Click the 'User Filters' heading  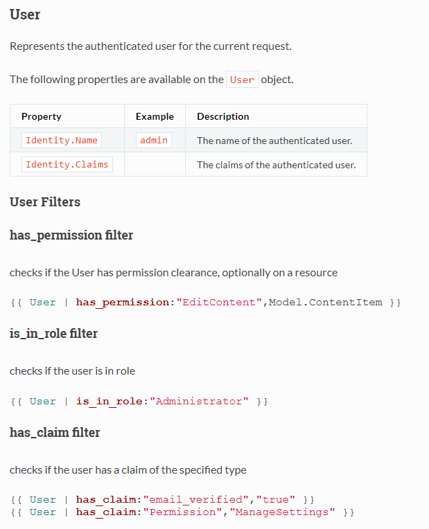pyautogui.click(x=45, y=201)
